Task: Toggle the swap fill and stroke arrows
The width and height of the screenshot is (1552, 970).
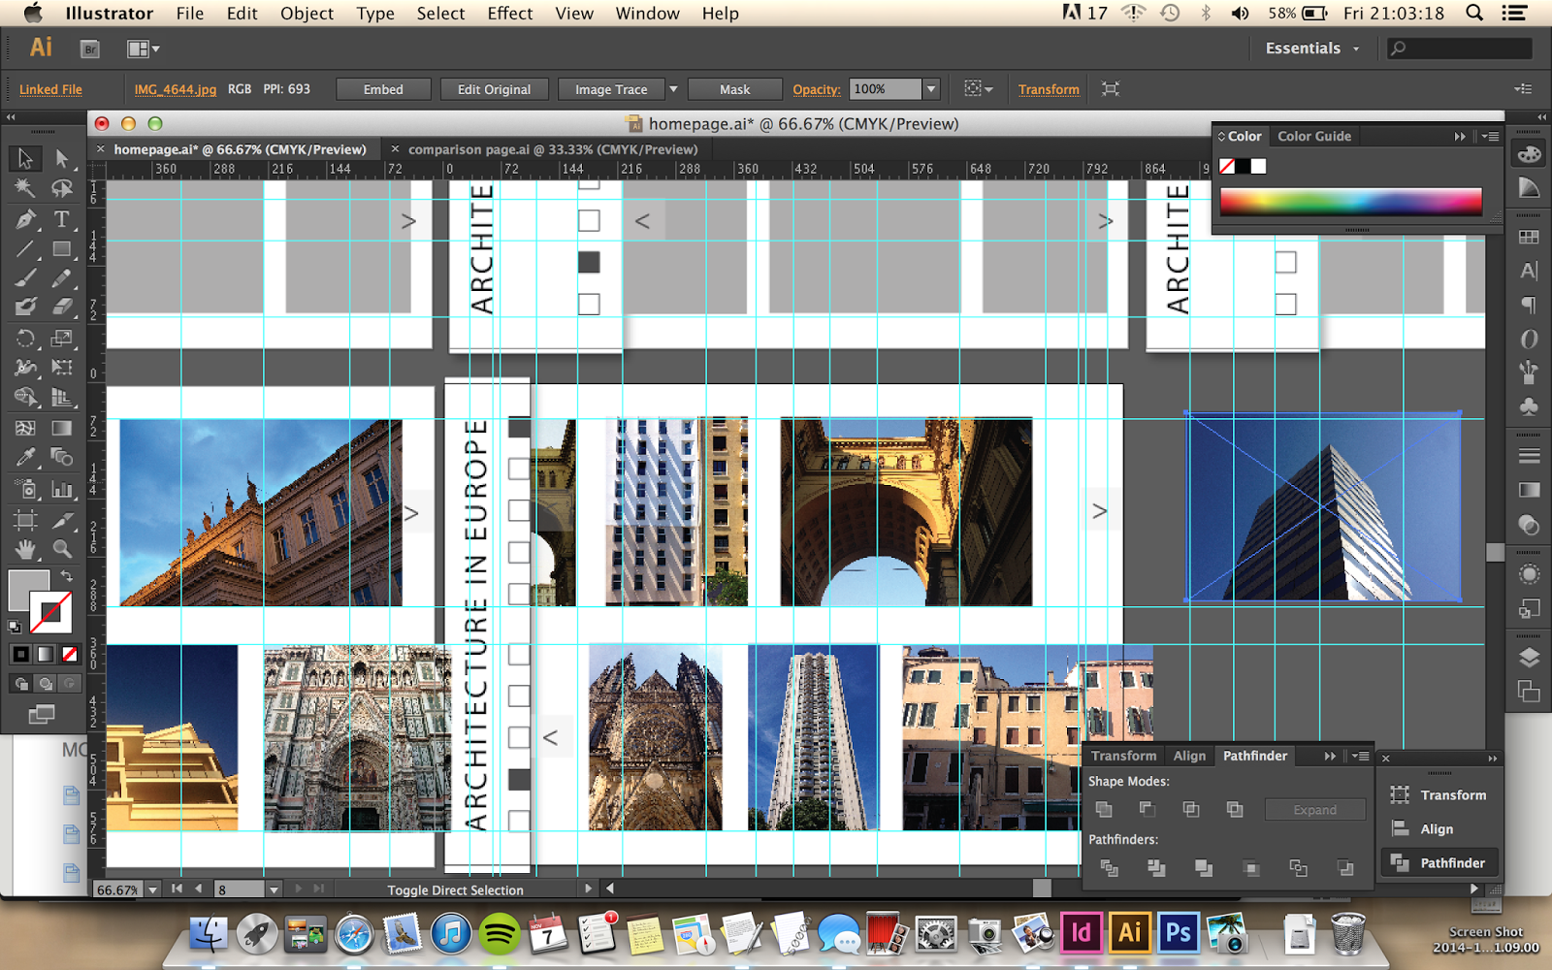Action: click(67, 576)
